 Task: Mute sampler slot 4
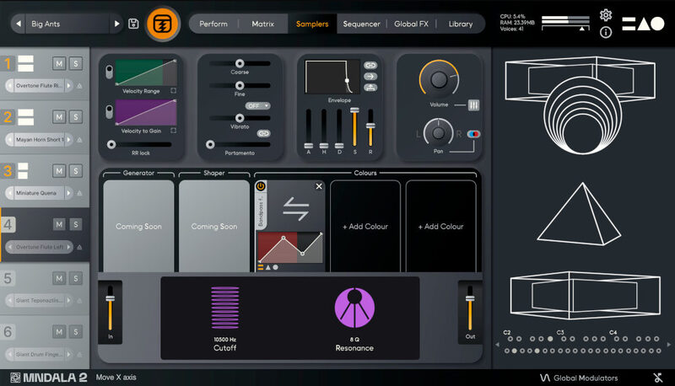click(59, 224)
